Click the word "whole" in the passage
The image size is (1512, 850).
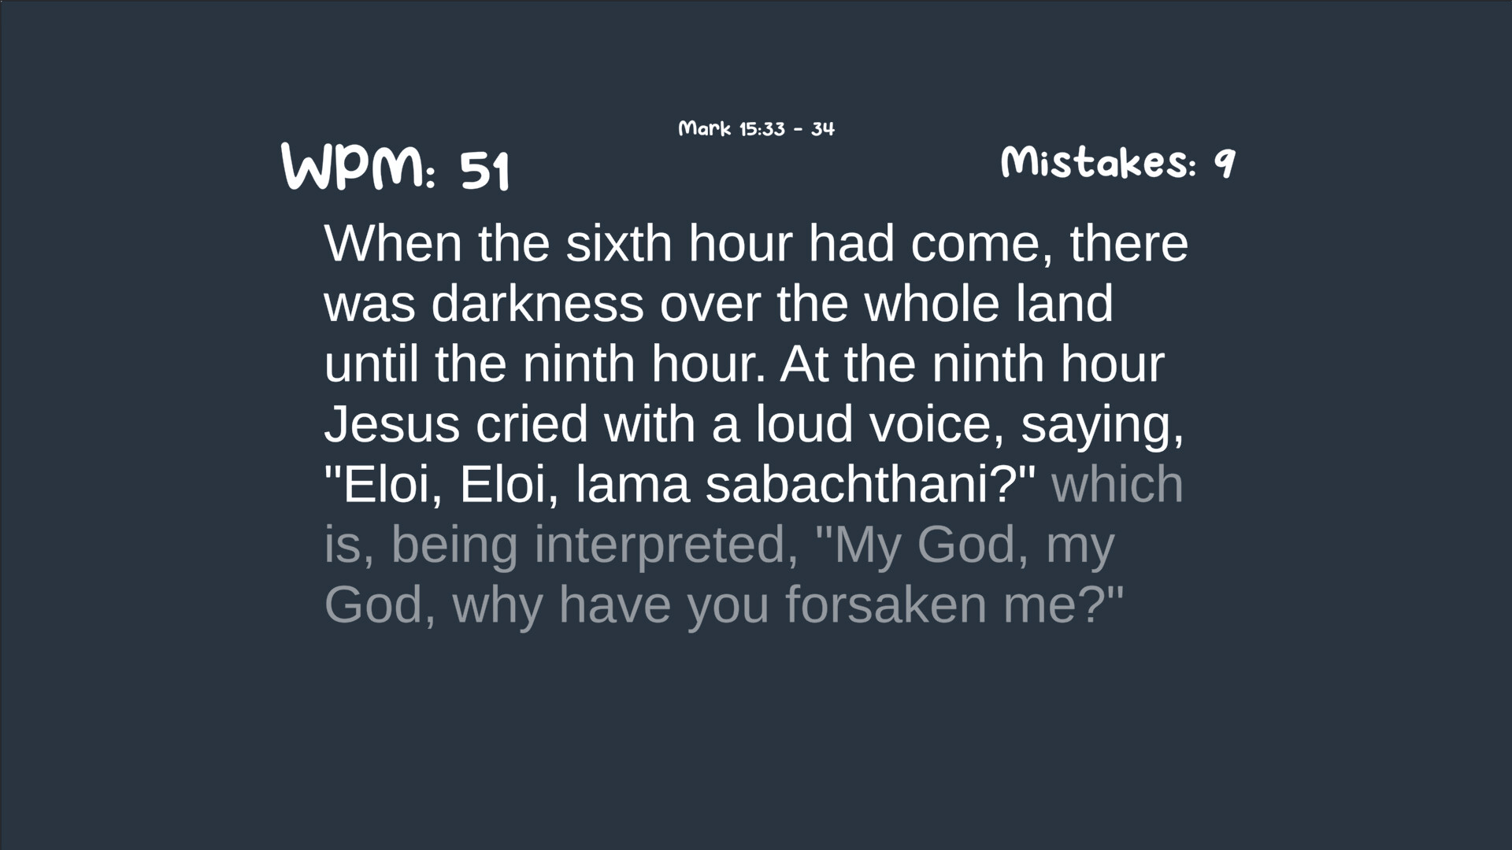(932, 304)
